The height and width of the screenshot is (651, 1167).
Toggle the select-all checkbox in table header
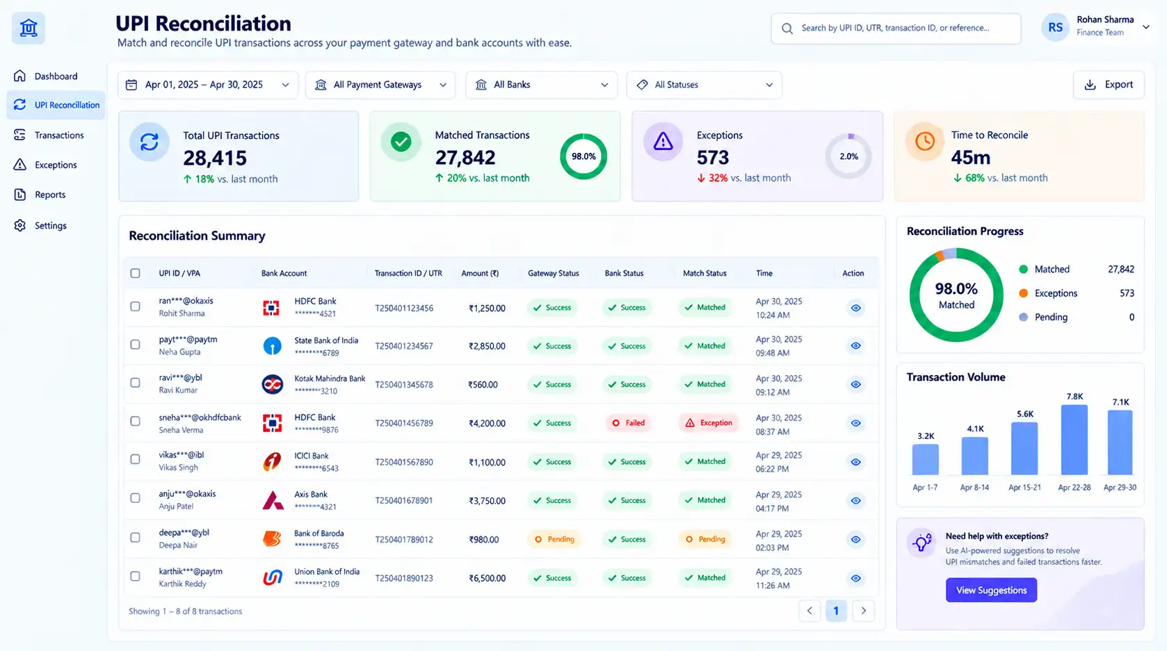135,273
